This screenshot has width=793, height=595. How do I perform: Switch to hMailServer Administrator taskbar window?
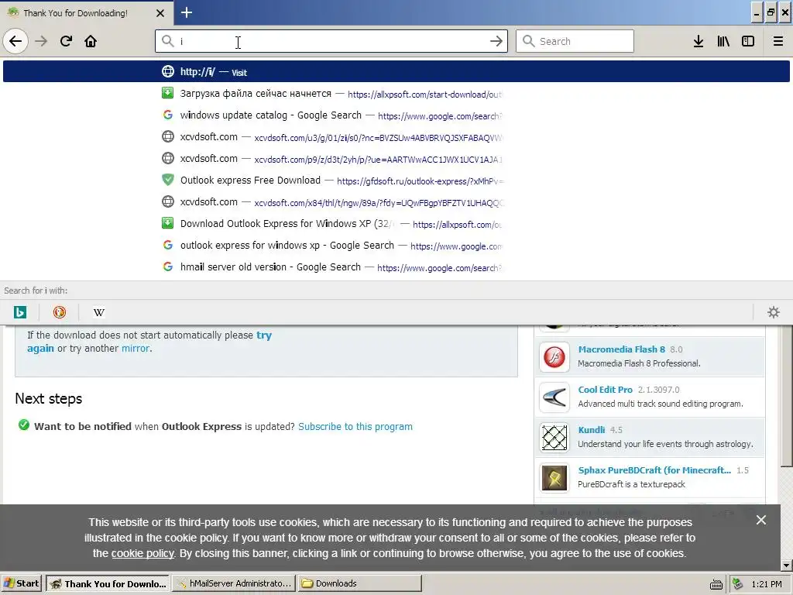234,583
